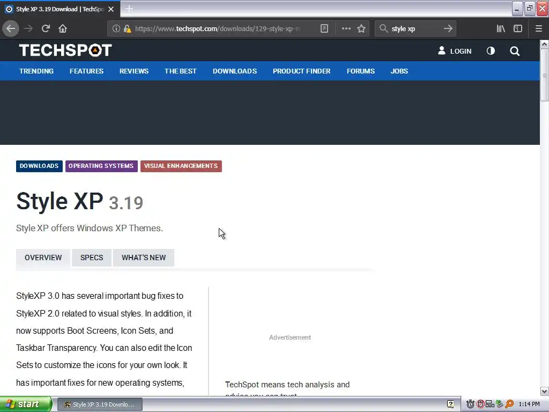
Task: Open FEATURES in the nav bar
Action: pos(86,71)
